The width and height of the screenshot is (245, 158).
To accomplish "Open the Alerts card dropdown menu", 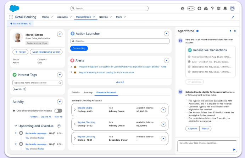I will [166, 60].
